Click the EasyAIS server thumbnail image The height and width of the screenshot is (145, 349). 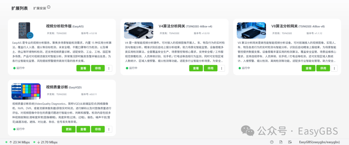(26, 30)
